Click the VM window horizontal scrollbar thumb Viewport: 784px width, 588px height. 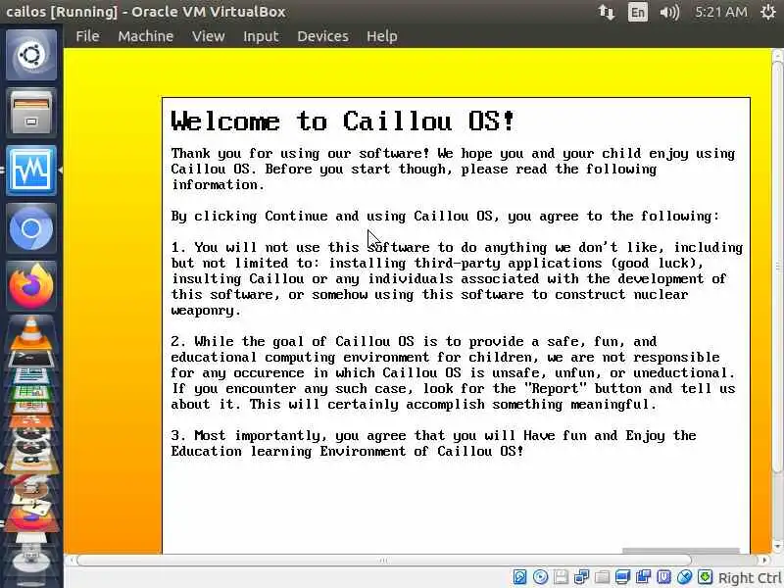pos(383,560)
